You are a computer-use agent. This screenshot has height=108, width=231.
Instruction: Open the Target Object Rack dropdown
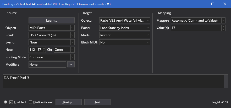click(125, 21)
